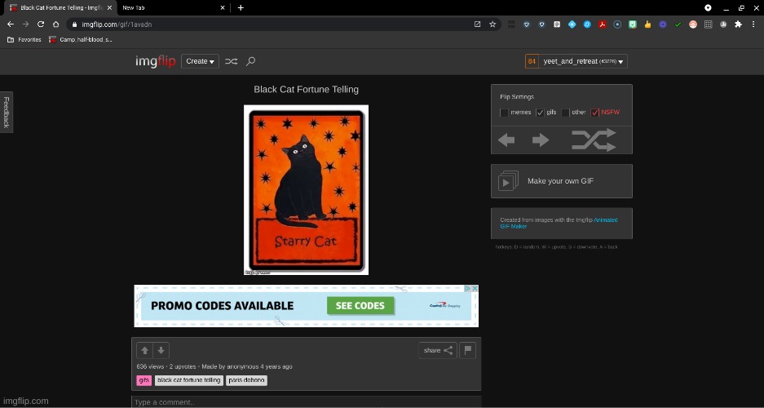Open the Camp_half-blood bookmark

[x=81, y=39]
